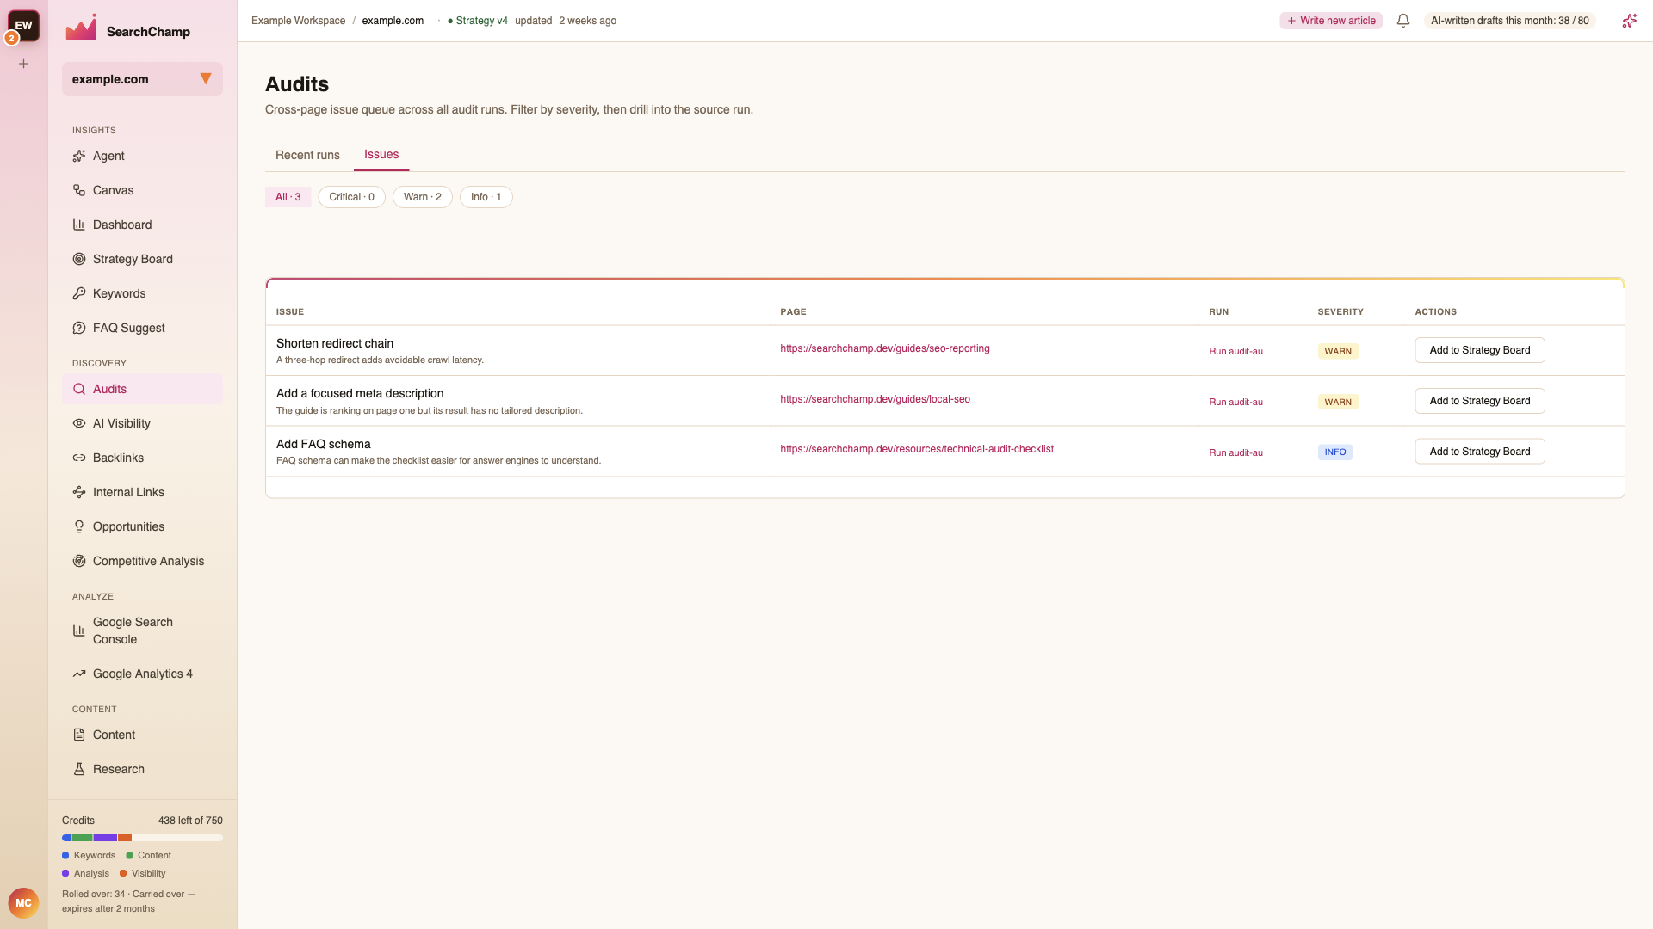
Task: Click the Credits usage progress bar
Action: [x=142, y=838]
